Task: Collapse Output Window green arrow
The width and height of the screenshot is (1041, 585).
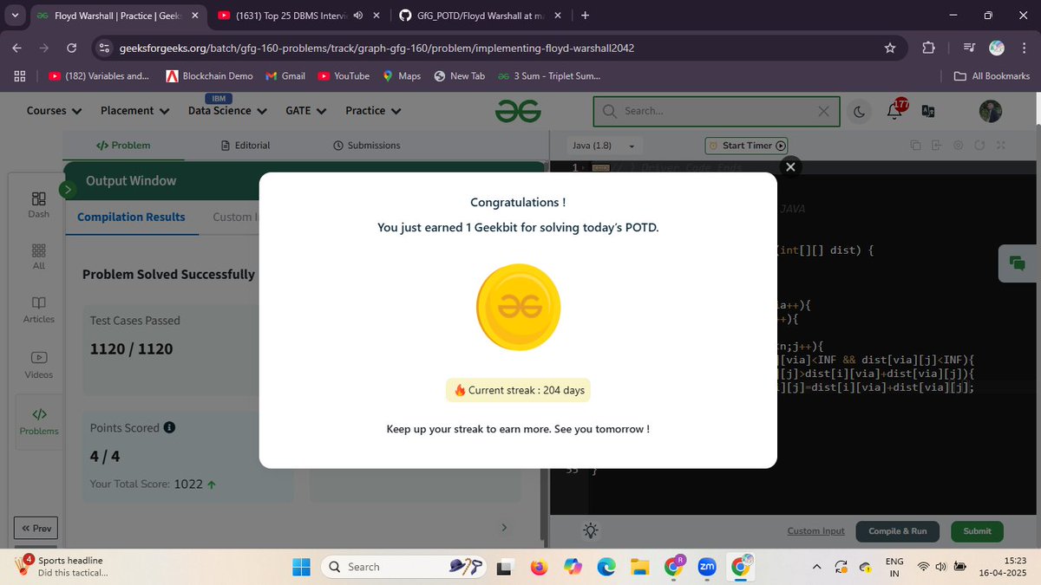Action: 68,189
